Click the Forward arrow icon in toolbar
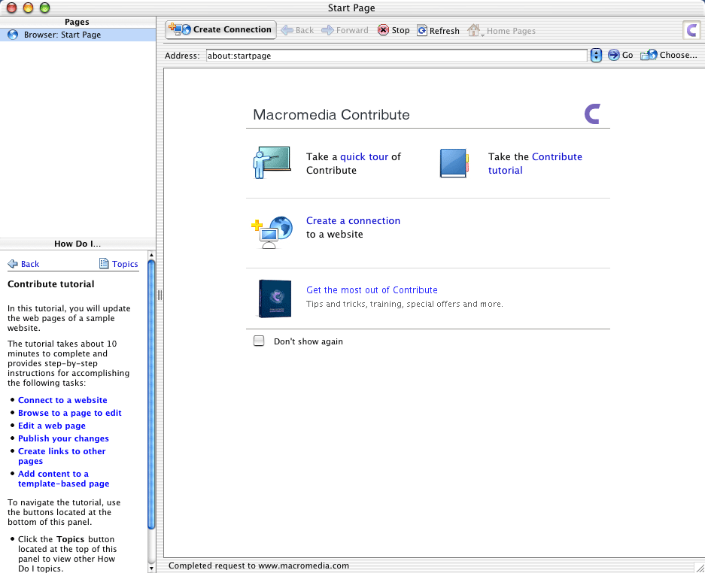Image resolution: width=705 pixels, height=573 pixels. [328, 31]
